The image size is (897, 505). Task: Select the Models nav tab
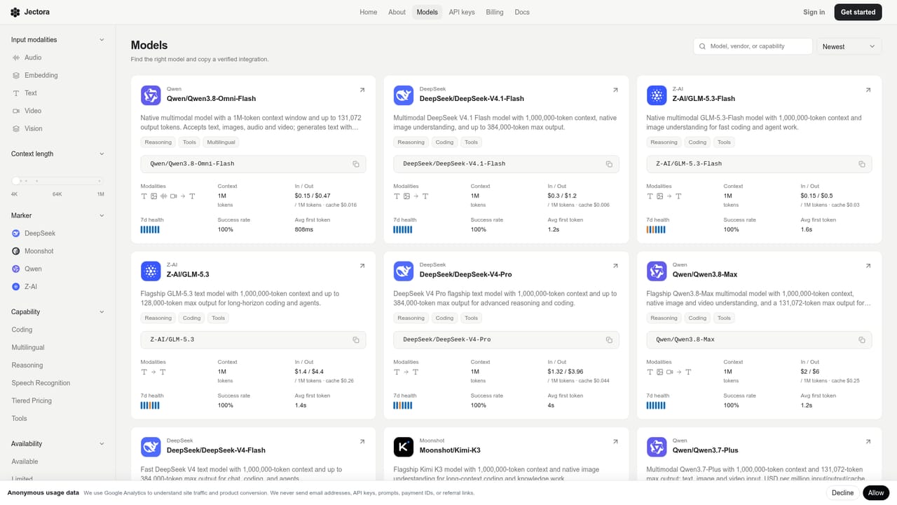pyautogui.click(x=427, y=12)
